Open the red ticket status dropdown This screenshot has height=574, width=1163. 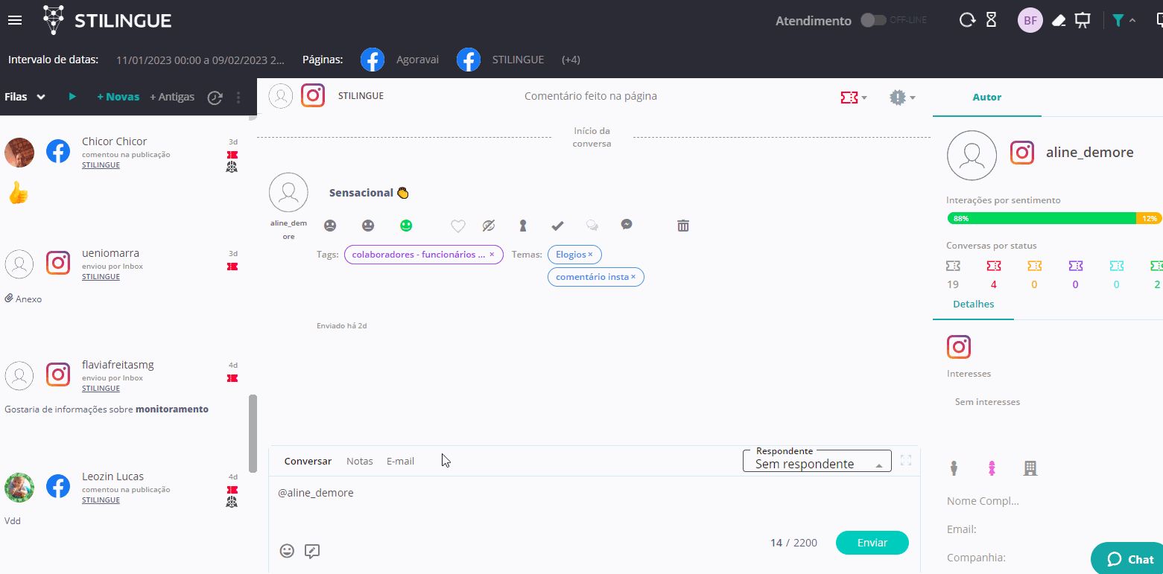tap(854, 98)
